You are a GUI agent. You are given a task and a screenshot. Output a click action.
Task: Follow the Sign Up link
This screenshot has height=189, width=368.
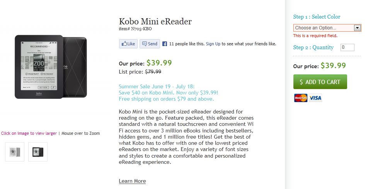coord(213,44)
